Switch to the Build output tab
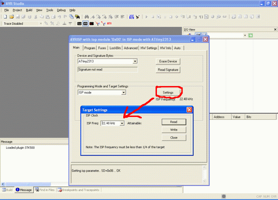 click(7, 190)
